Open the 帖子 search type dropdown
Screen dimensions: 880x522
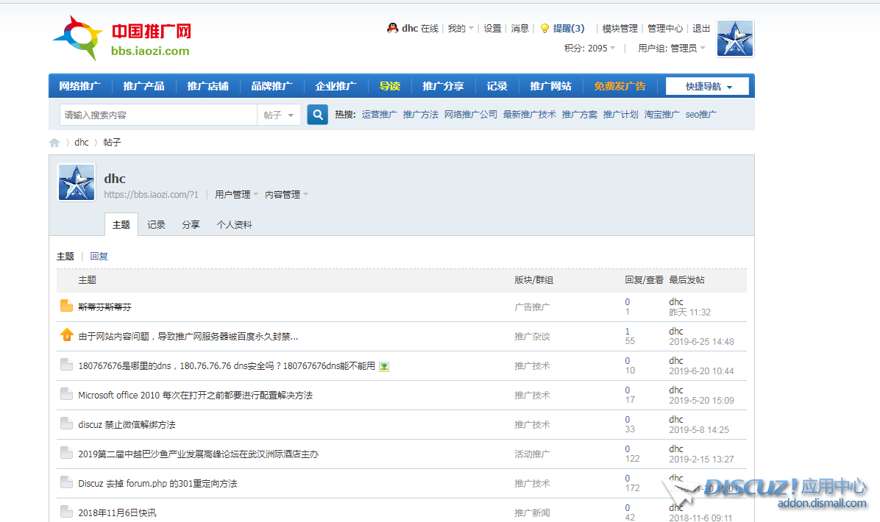click(x=279, y=115)
